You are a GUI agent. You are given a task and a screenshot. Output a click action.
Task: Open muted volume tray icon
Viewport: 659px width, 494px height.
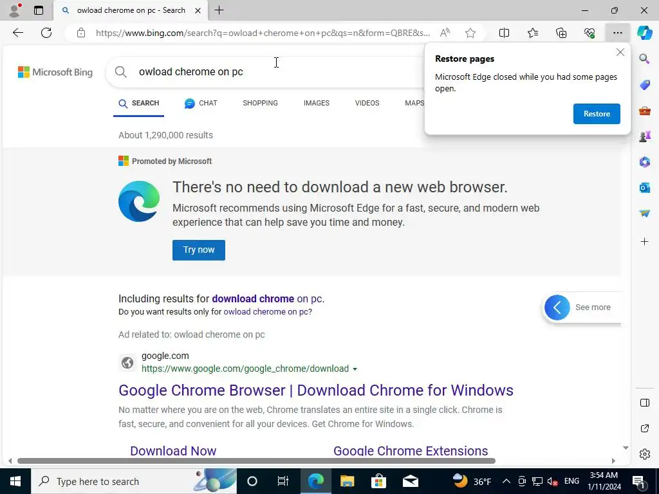(553, 481)
